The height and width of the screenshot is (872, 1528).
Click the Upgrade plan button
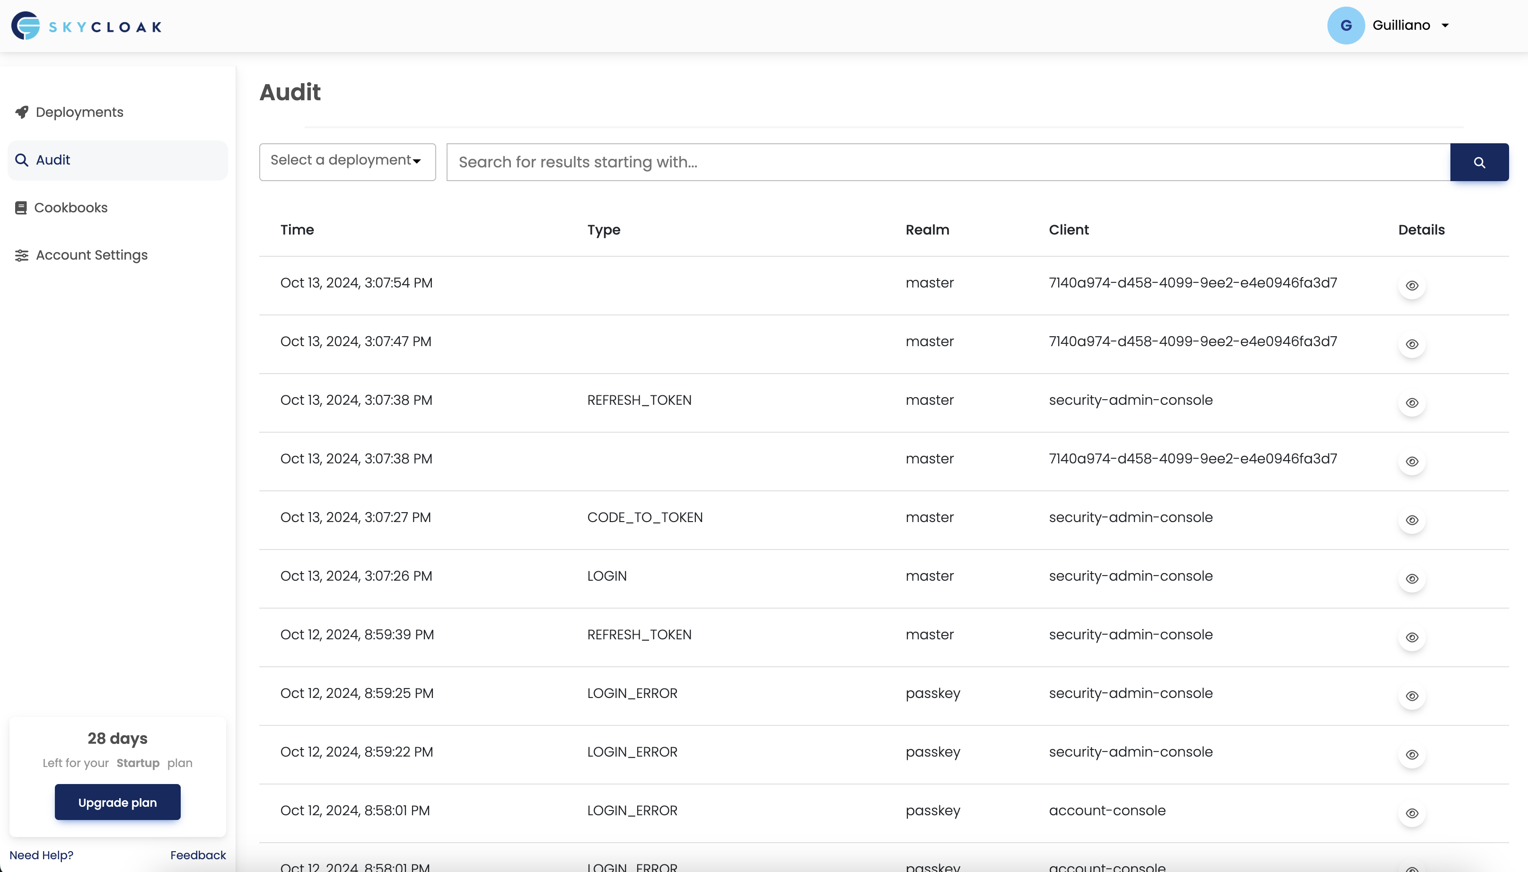117,802
